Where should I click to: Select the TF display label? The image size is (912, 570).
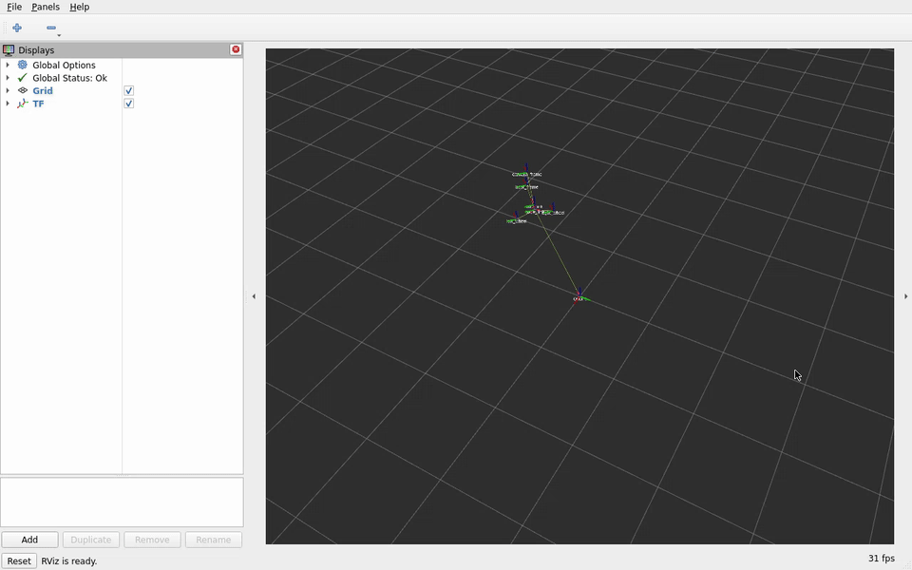pyautogui.click(x=38, y=104)
